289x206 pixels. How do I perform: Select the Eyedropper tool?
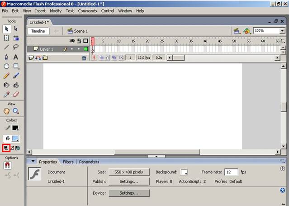6,94
